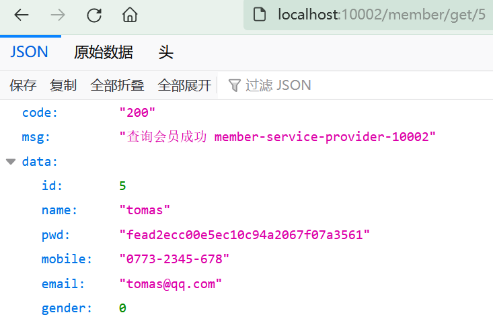Click the address bar URL localhost:10002/member/get/5
This screenshot has height=319, width=493.
pos(381,15)
